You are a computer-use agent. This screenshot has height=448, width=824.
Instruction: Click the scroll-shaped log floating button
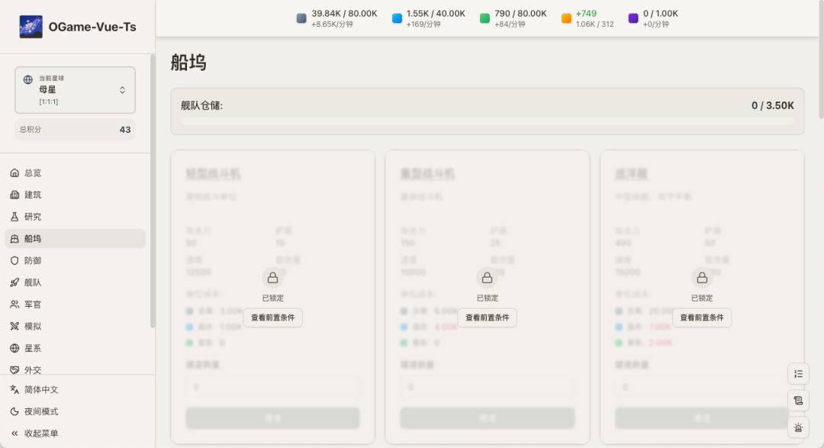798,401
